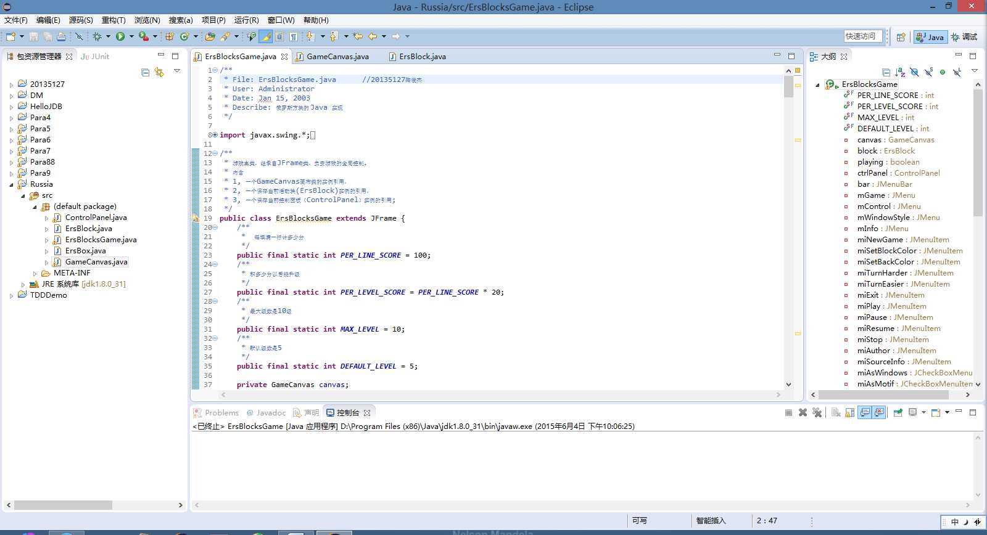This screenshot has height=535, width=987.
Task: Toggle Hide Non-Public Members green dot
Action: tap(943, 72)
